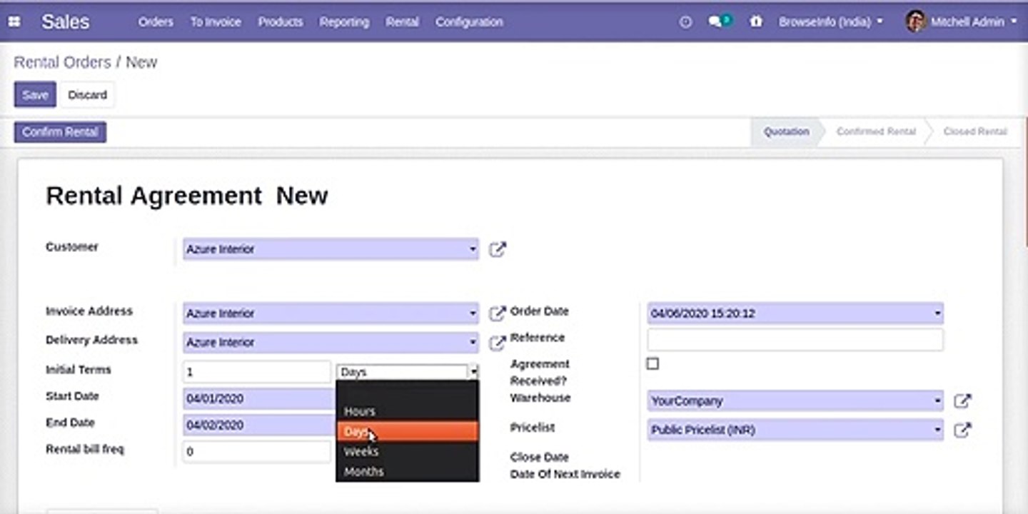
Task: Open the Configuration menu
Action: tap(469, 22)
